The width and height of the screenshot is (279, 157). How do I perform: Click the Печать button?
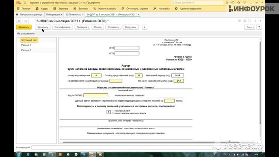pyautogui.click(x=98, y=27)
